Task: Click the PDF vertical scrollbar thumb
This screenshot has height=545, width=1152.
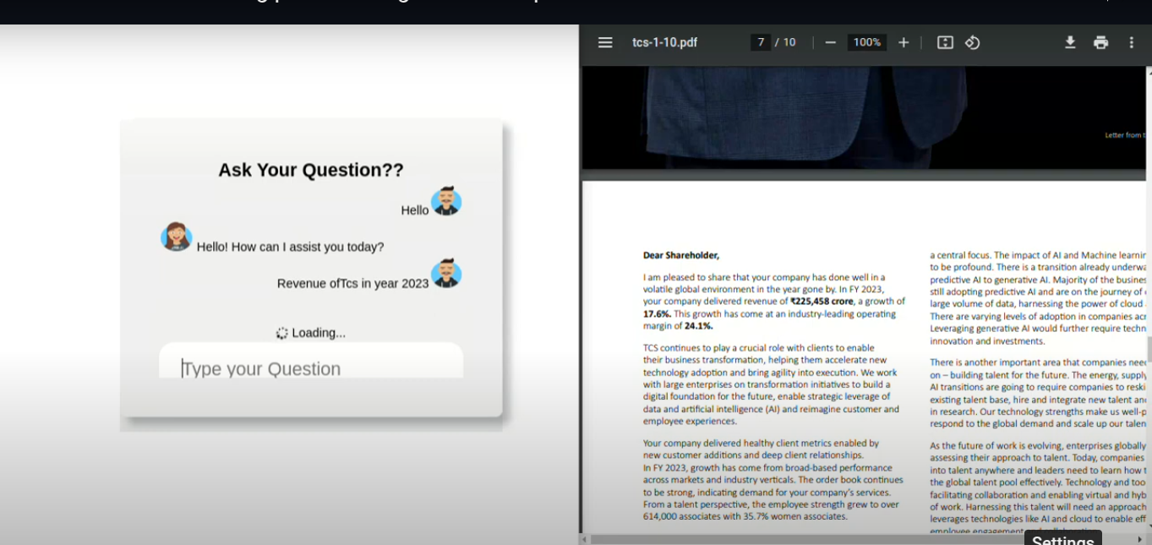Action: (1147, 348)
